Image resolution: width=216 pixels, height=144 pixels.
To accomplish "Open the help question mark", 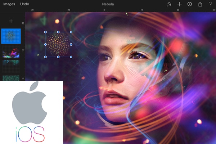I will tap(210, 4).
